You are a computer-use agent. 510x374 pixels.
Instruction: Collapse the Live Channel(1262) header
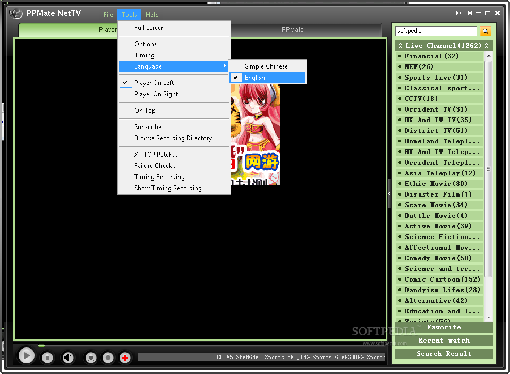[444, 46]
